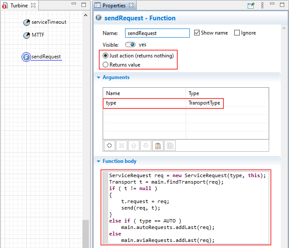Click the Type column header
The image size is (289, 248).
[x=227, y=93]
